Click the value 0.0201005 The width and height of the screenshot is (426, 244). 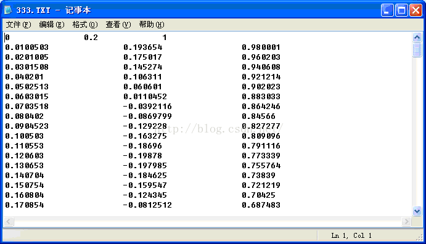coord(27,57)
